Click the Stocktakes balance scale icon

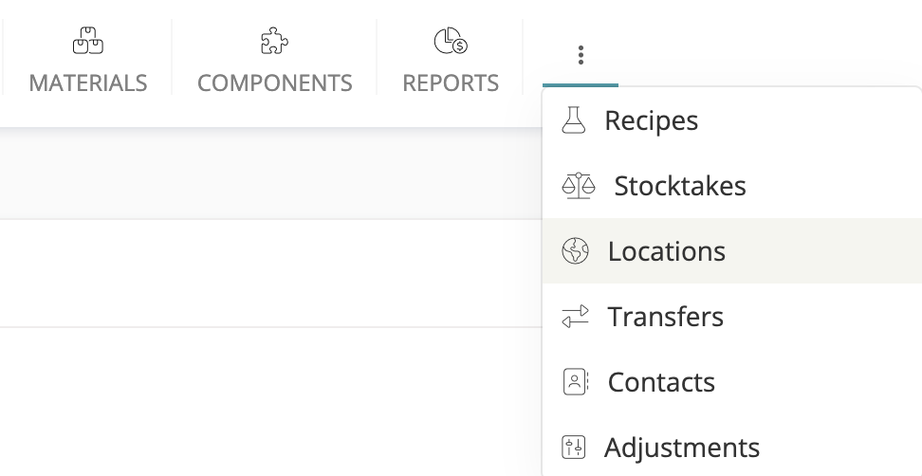578,185
